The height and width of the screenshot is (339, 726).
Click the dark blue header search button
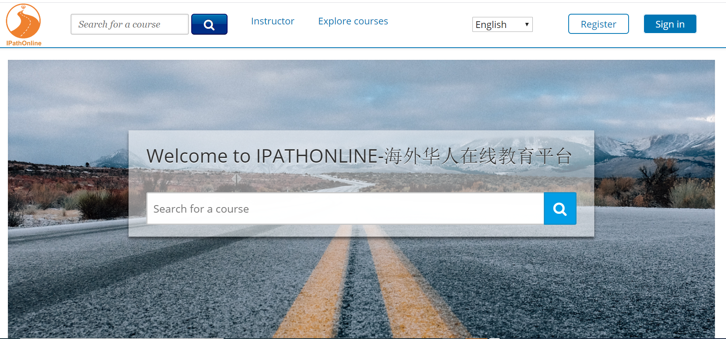coord(209,24)
